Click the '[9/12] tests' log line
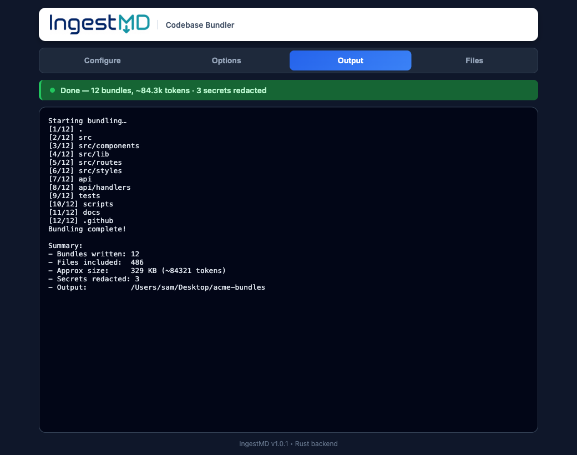The width and height of the screenshot is (577, 455). click(x=74, y=196)
